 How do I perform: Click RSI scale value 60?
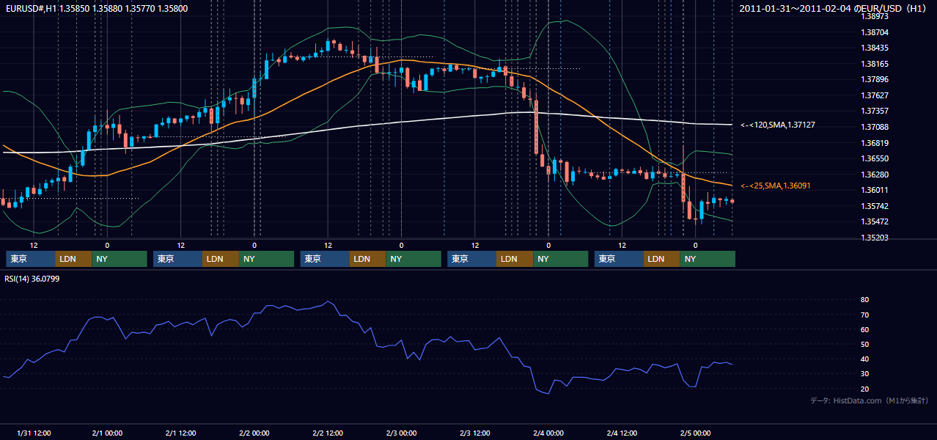865,329
